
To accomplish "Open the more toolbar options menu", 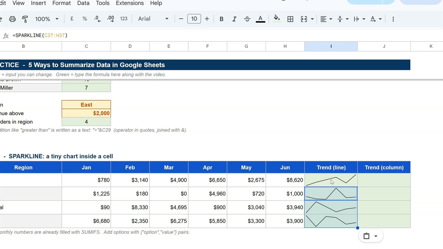I will pyautogui.click(x=393, y=19).
